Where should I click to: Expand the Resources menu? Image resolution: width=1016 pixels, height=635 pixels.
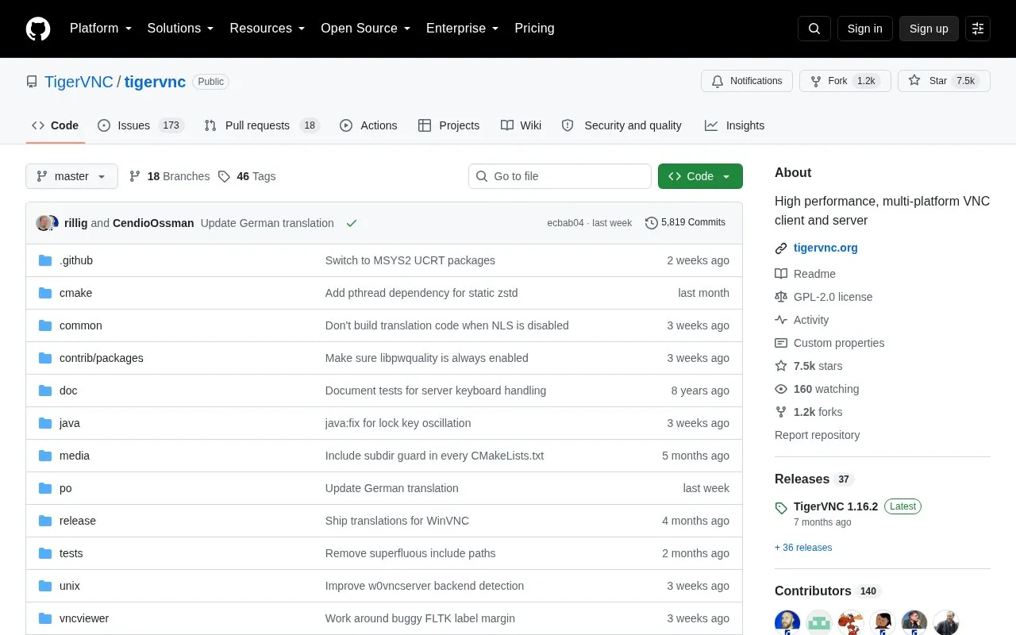pos(267,29)
